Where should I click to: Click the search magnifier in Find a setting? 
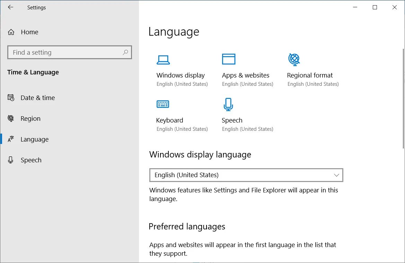125,52
